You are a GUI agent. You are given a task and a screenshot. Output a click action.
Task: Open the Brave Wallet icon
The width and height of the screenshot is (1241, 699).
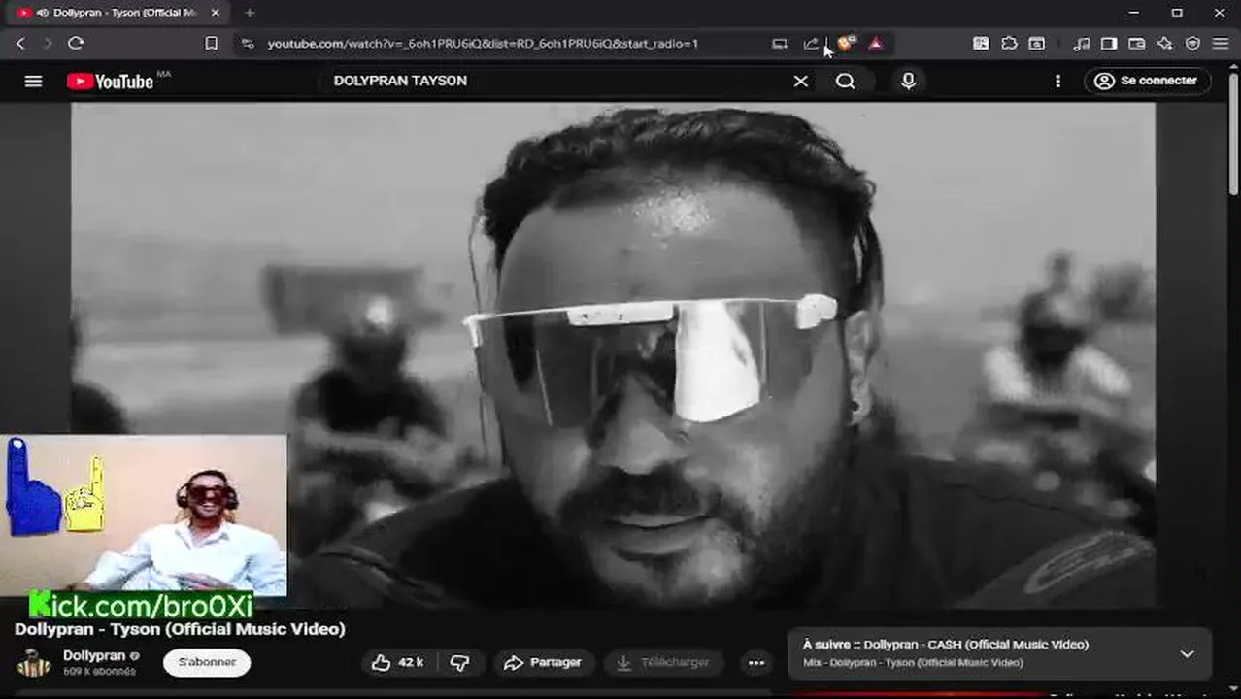1136,43
